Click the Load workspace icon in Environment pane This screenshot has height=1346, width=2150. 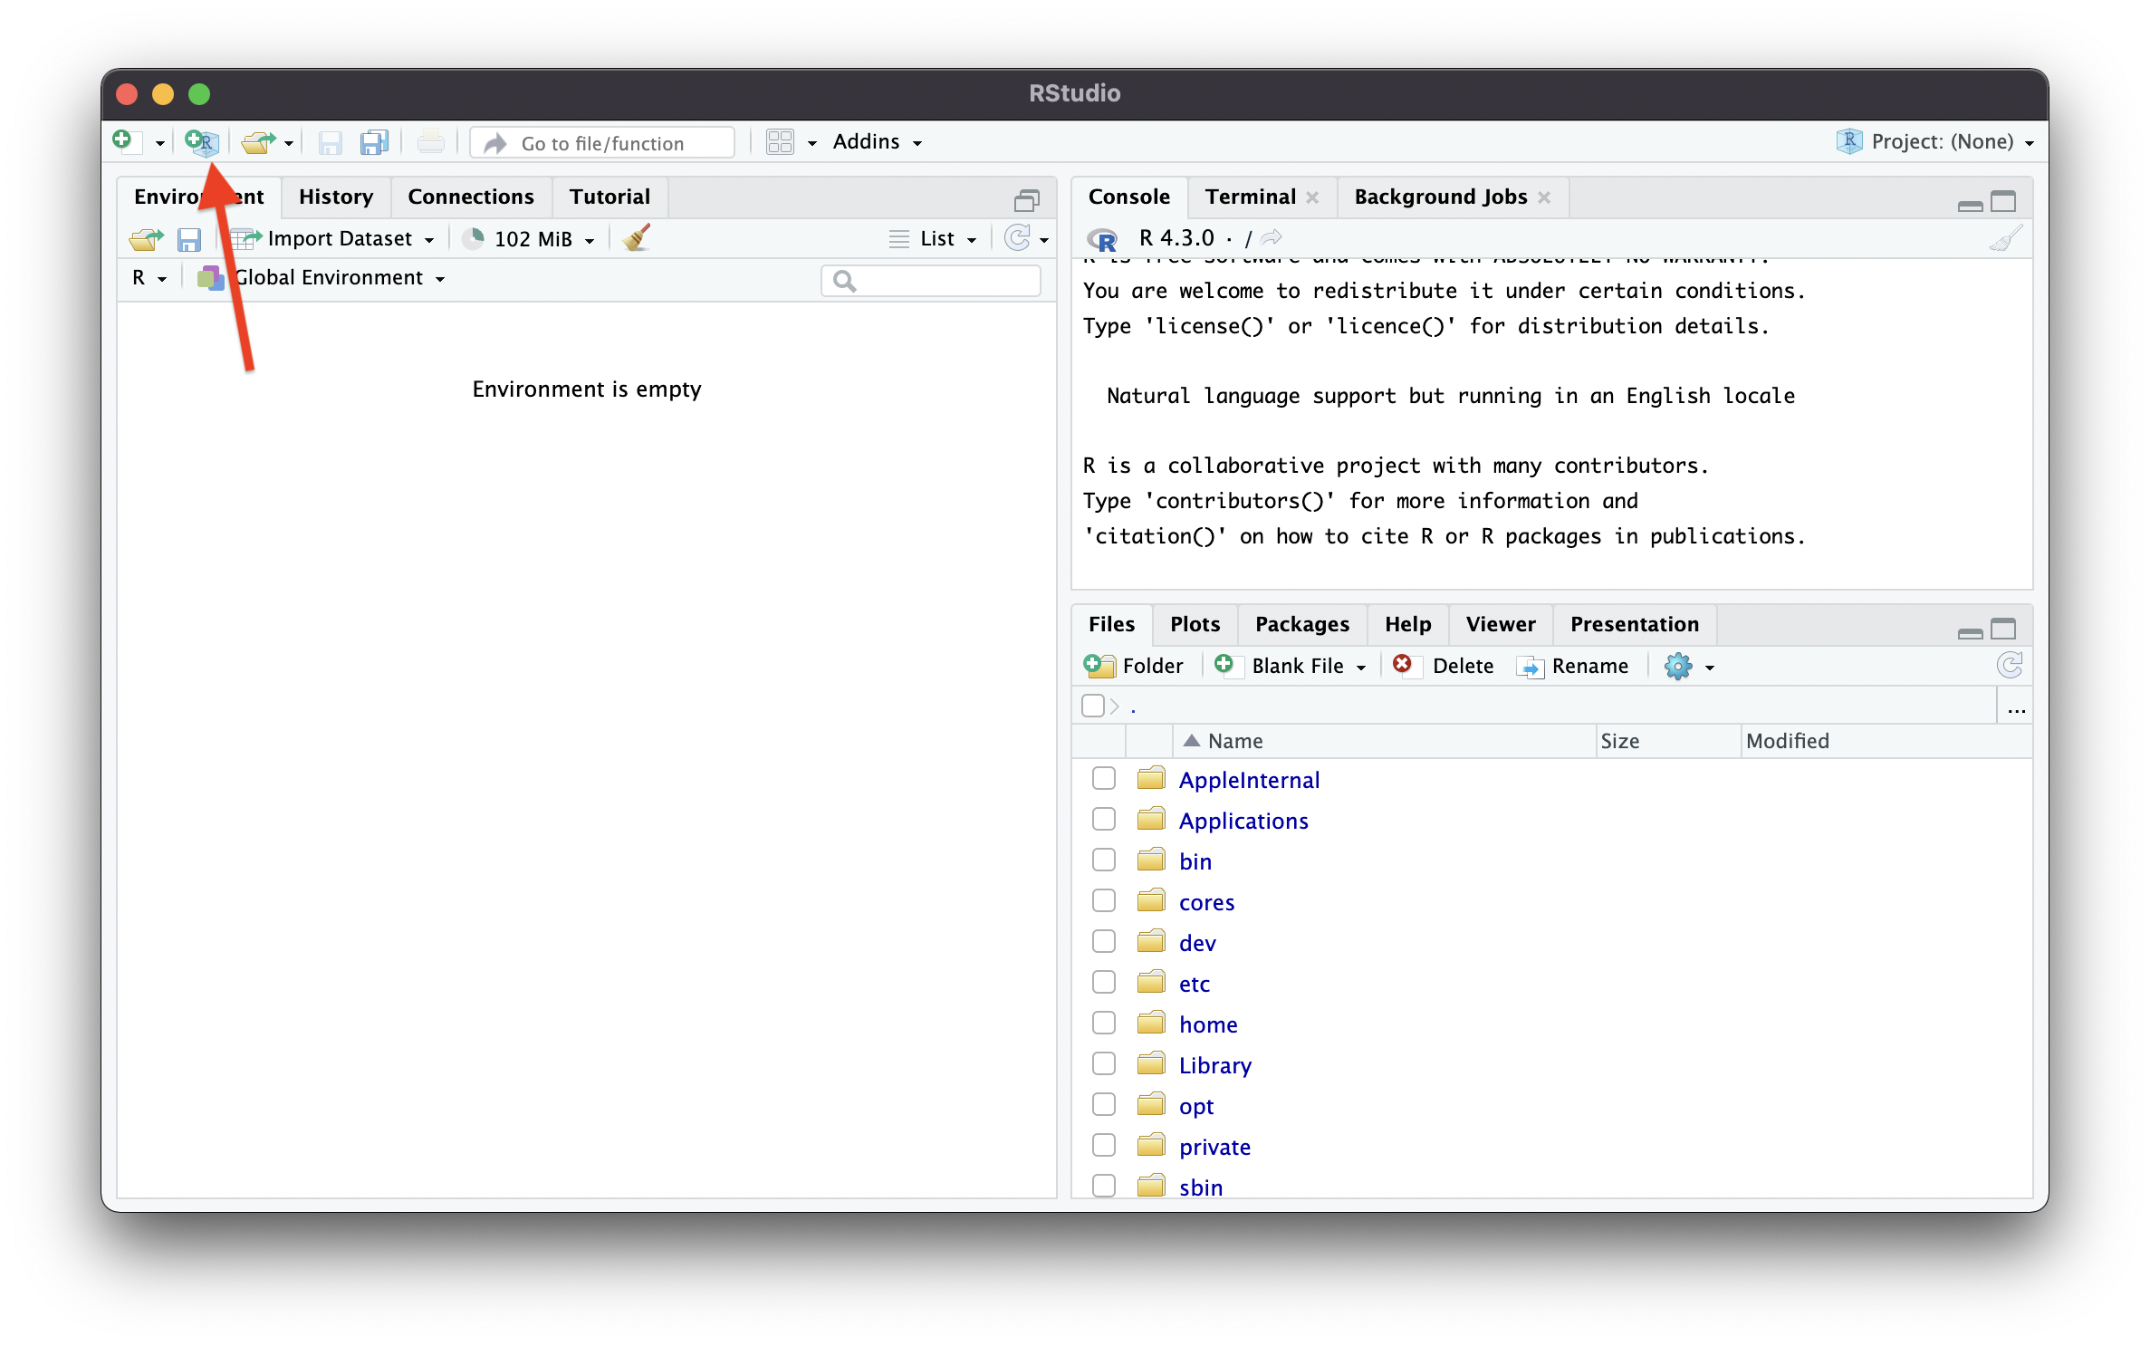point(146,239)
